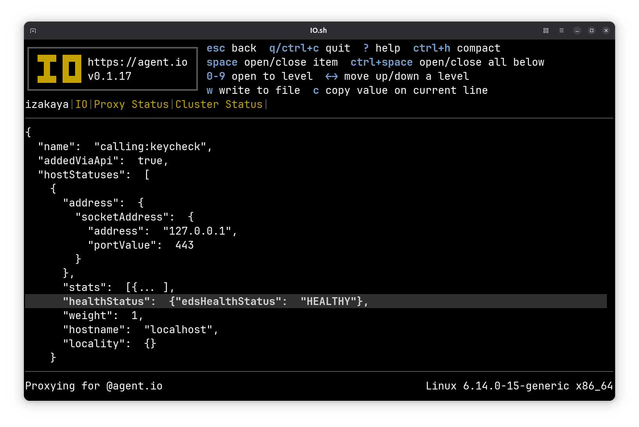Screen dimensions: 639x427
Task: Collapse the "address": { object line
Action: [x=103, y=203]
